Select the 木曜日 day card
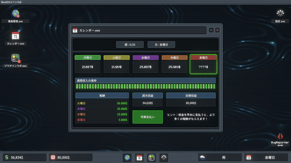The width and height of the screenshot is (291, 163). click(x=174, y=64)
